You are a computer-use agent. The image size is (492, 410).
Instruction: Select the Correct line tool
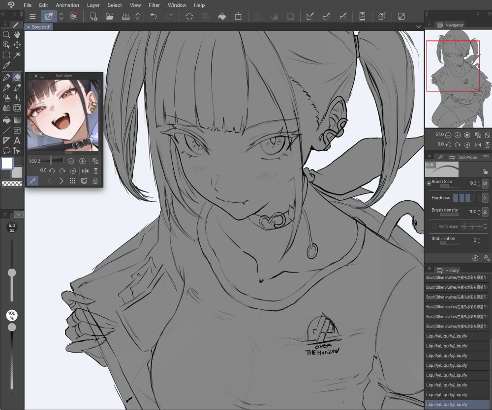pos(17,151)
